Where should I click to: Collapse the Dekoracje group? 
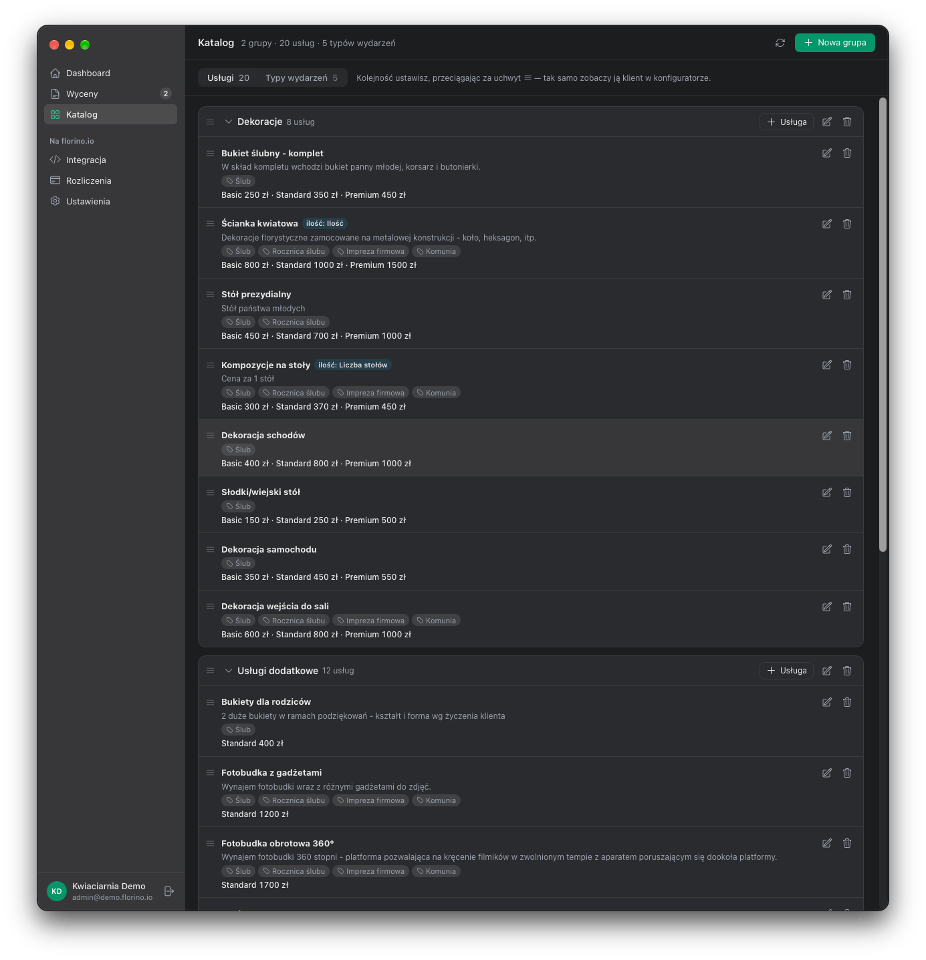click(x=229, y=122)
